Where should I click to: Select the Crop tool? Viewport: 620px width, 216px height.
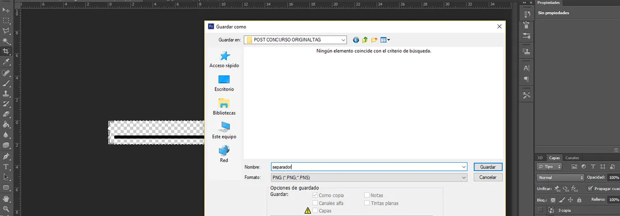[6, 51]
